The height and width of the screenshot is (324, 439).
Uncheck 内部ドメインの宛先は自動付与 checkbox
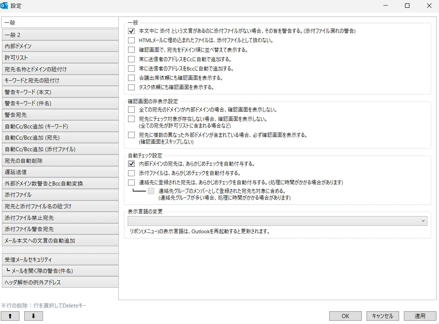pyautogui.click(x=131, y=164)
